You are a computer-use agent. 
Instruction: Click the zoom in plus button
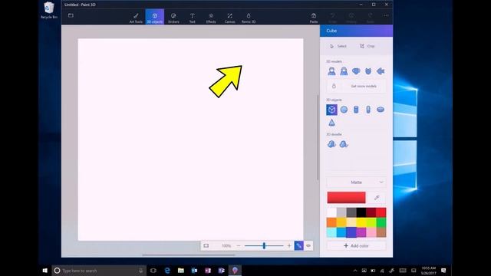tap(289, 245)
